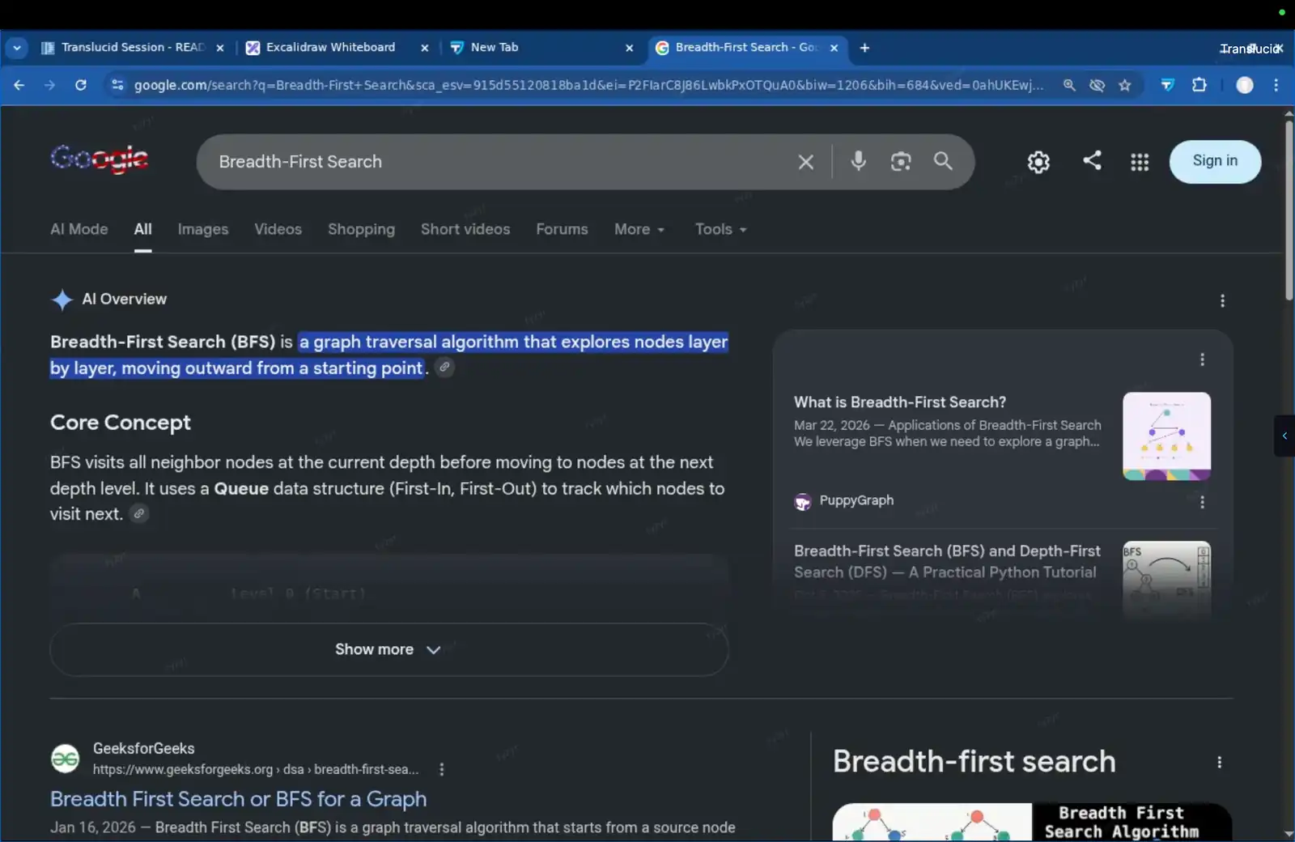The image size is (1295, 842).
Task: Switch to AI Mode tab
Action: coord(79,229)
